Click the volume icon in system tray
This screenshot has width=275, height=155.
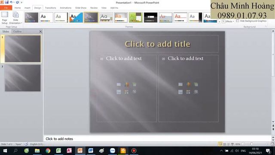coord(237,151)
